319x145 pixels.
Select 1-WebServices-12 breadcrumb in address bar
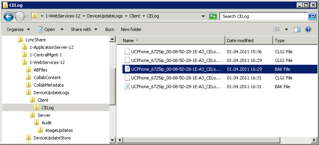[63, 16]
